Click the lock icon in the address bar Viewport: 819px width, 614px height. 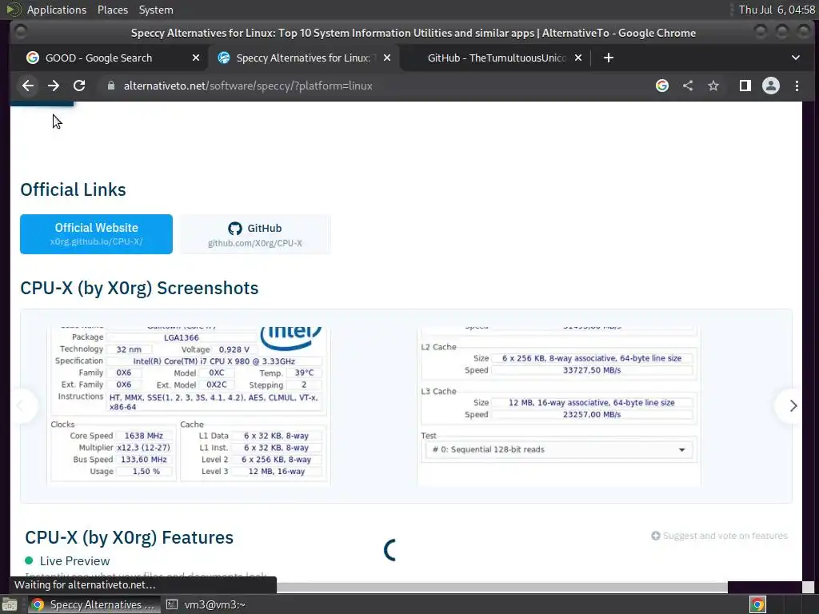tap(110, 86)
